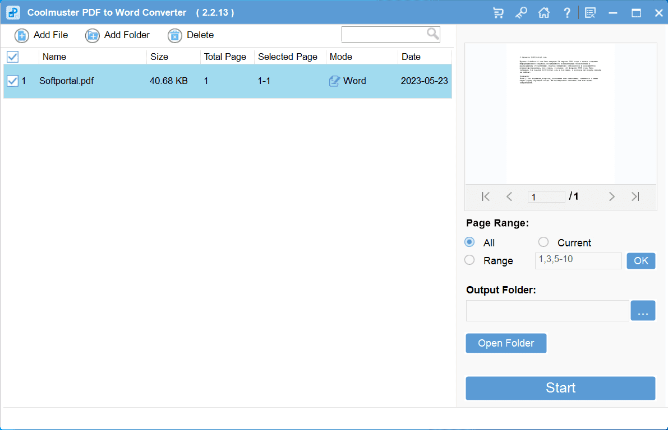
Task: Click the Add File label
Action: (x=50, y=35)
